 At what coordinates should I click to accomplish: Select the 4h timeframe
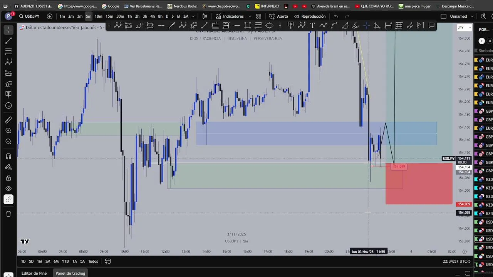[x=153, y=16]
